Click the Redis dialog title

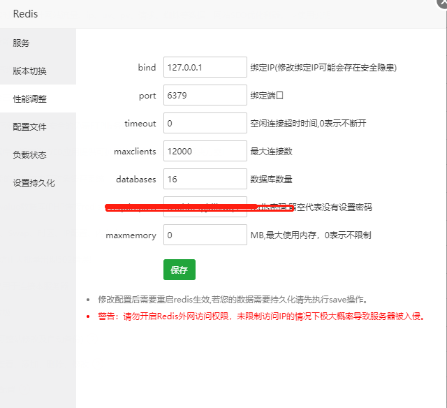click(25, 14)
